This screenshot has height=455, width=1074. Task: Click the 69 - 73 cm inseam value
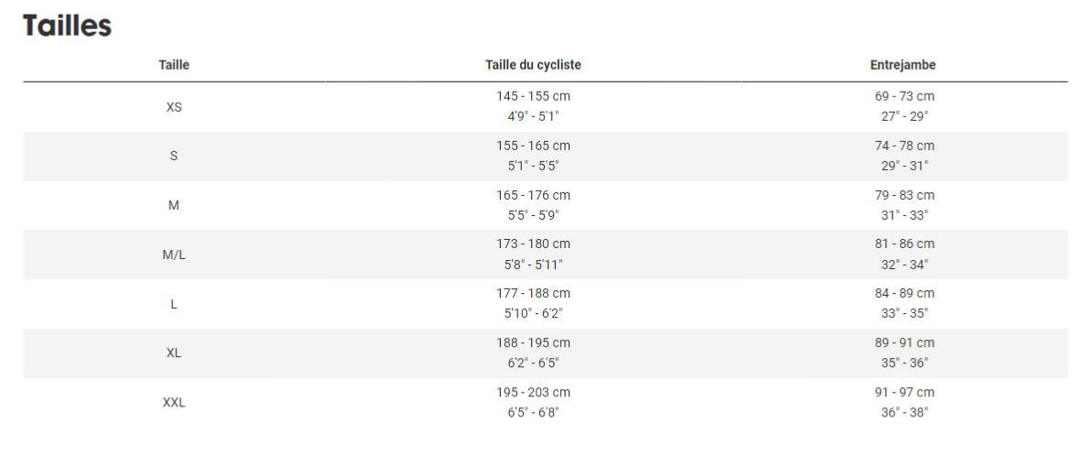[x=904, y=97]
